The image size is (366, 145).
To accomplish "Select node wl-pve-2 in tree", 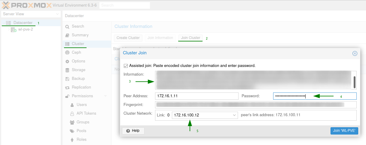I will tap(26, 29).
